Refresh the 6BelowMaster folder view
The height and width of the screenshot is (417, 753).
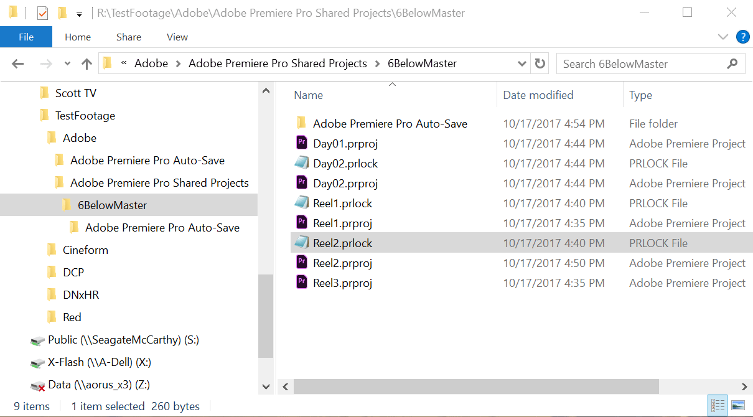click(540, 63)
